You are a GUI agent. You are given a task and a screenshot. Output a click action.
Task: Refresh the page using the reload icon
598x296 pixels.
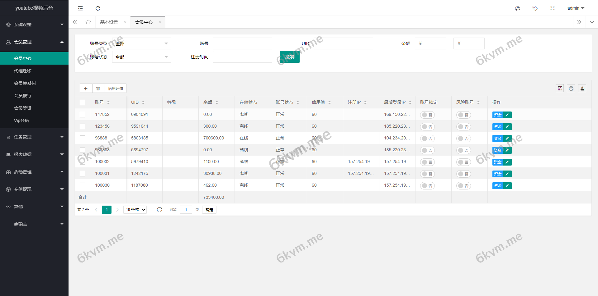(98, 8)
